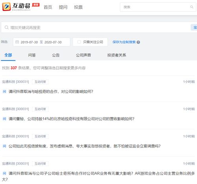Click the search icon beside 增加关键词再搜索

(x=6, y=27)
